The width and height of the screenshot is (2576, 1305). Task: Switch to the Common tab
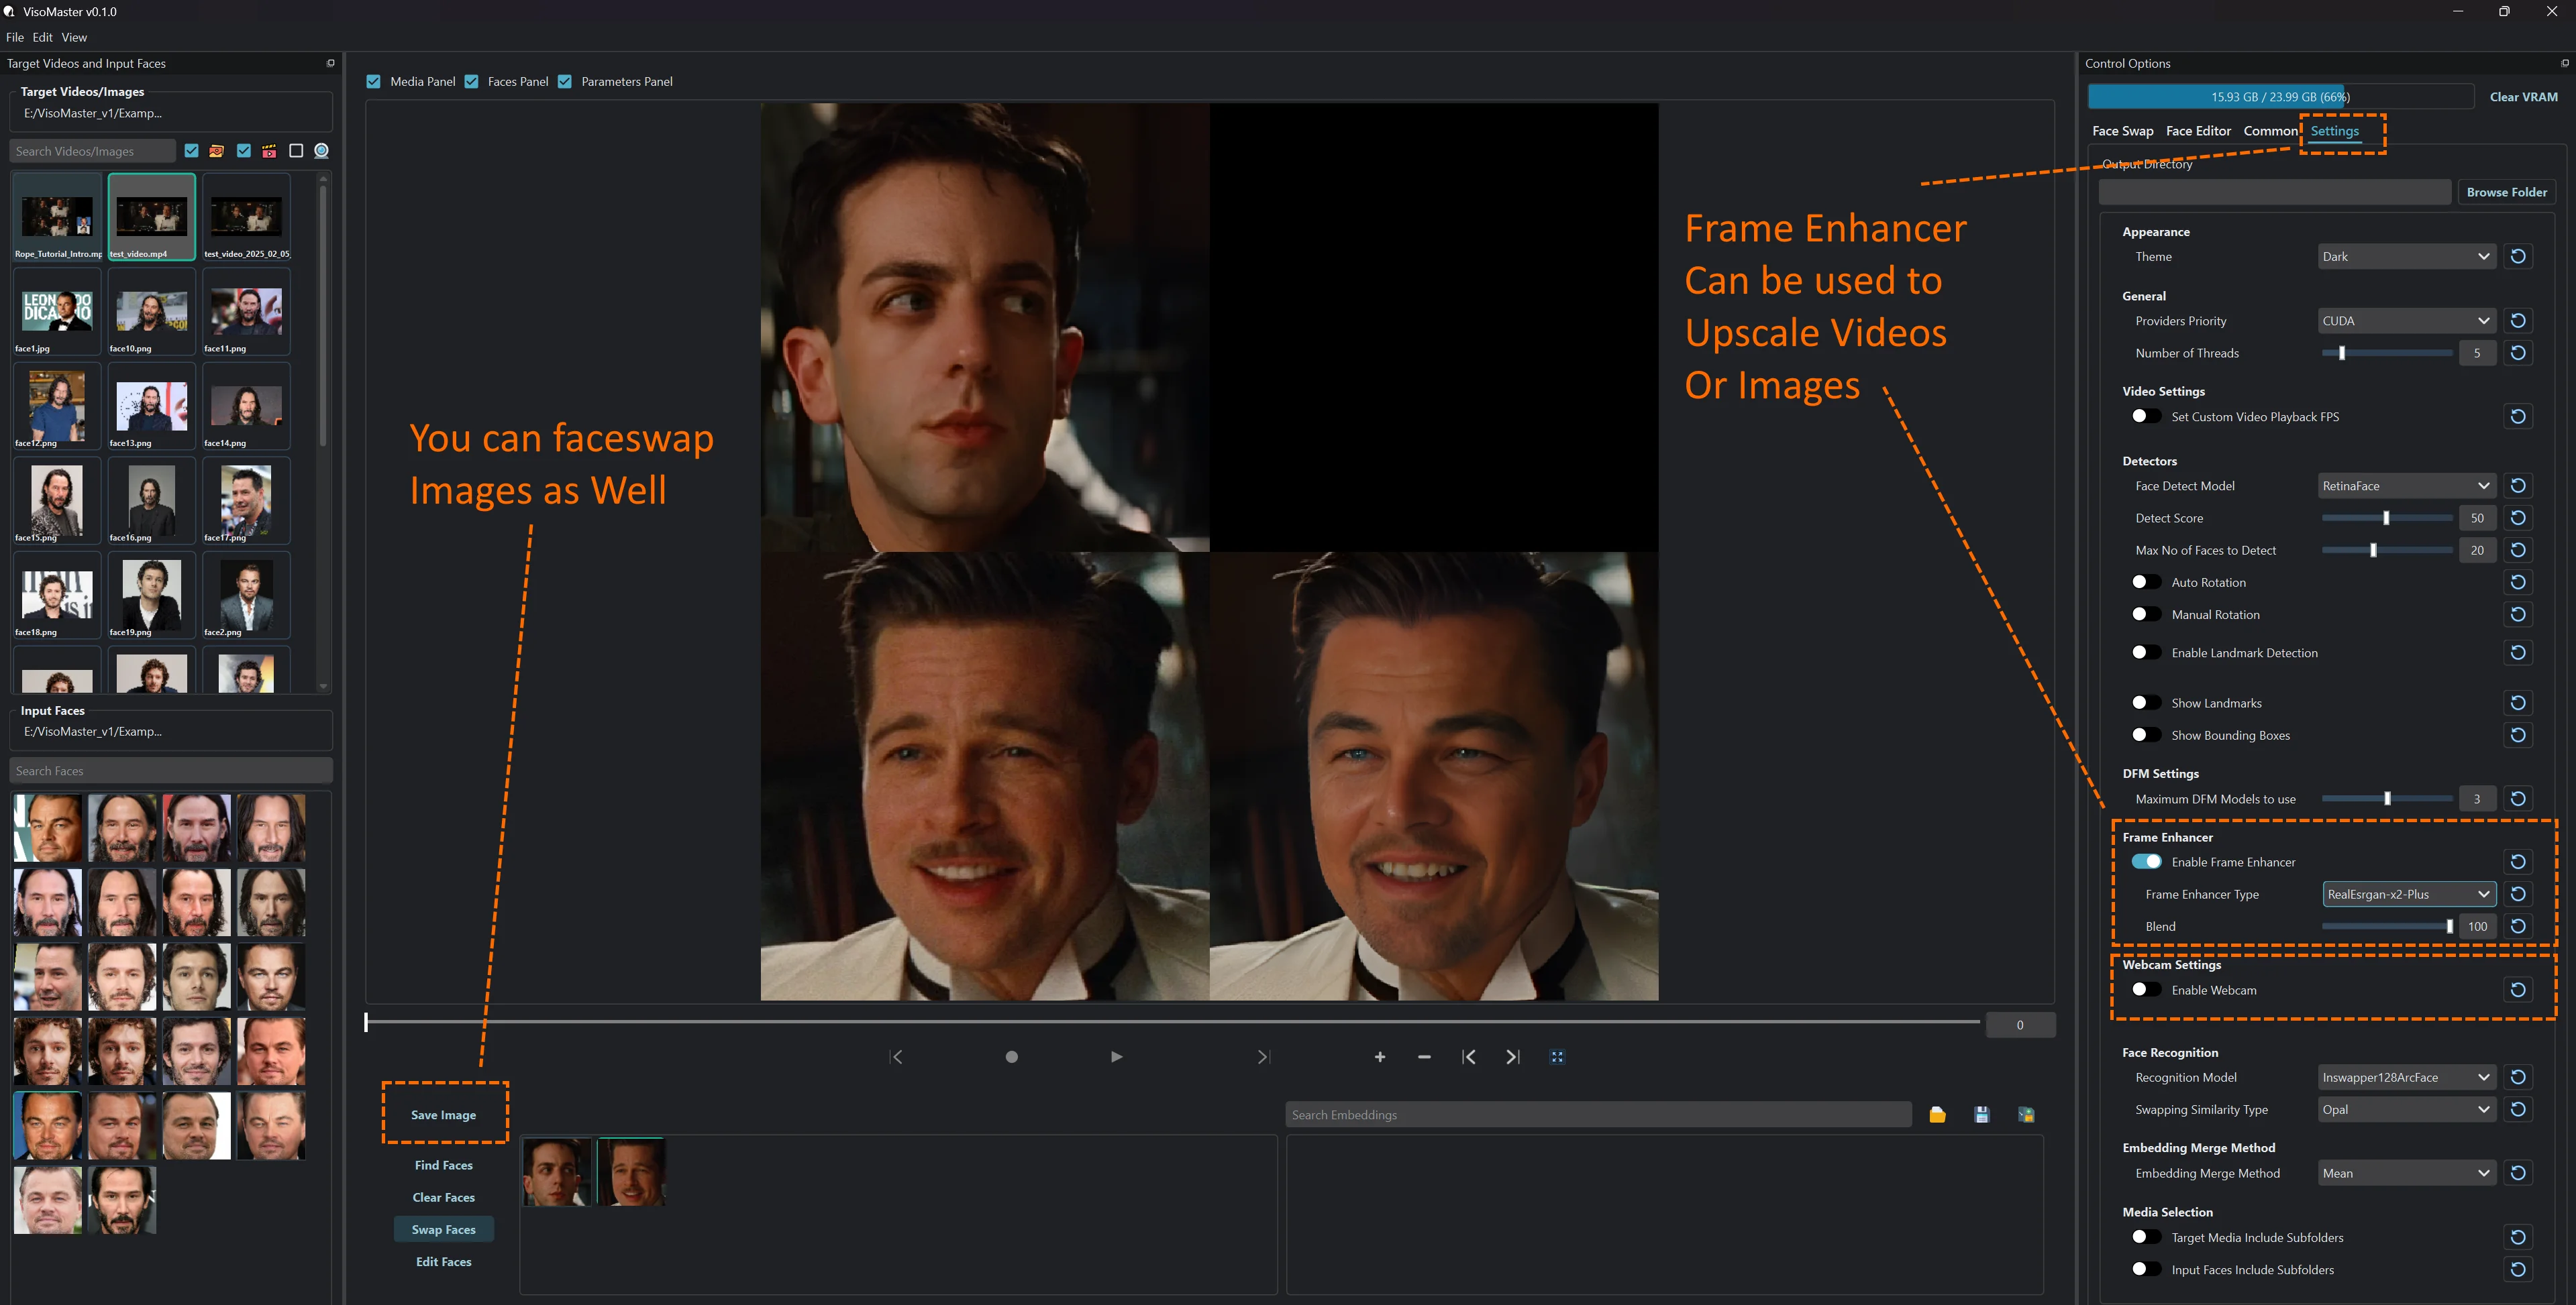(2270, 131)
